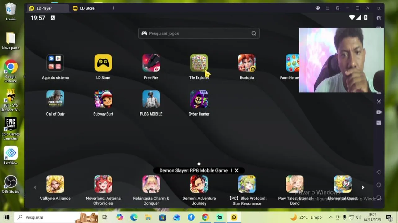
Task: Open the LDPlayer user account icon
Action: [x=318, y=8]
